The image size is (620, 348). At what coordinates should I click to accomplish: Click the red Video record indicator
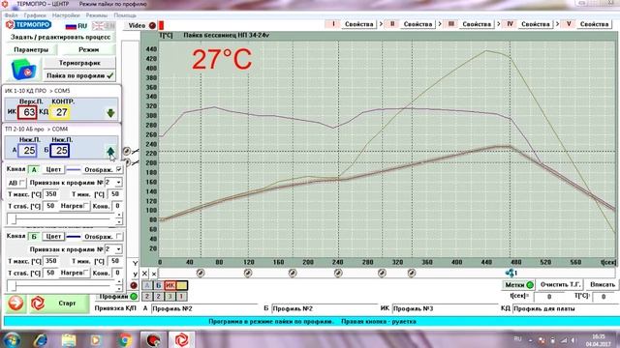click(152, 26)
